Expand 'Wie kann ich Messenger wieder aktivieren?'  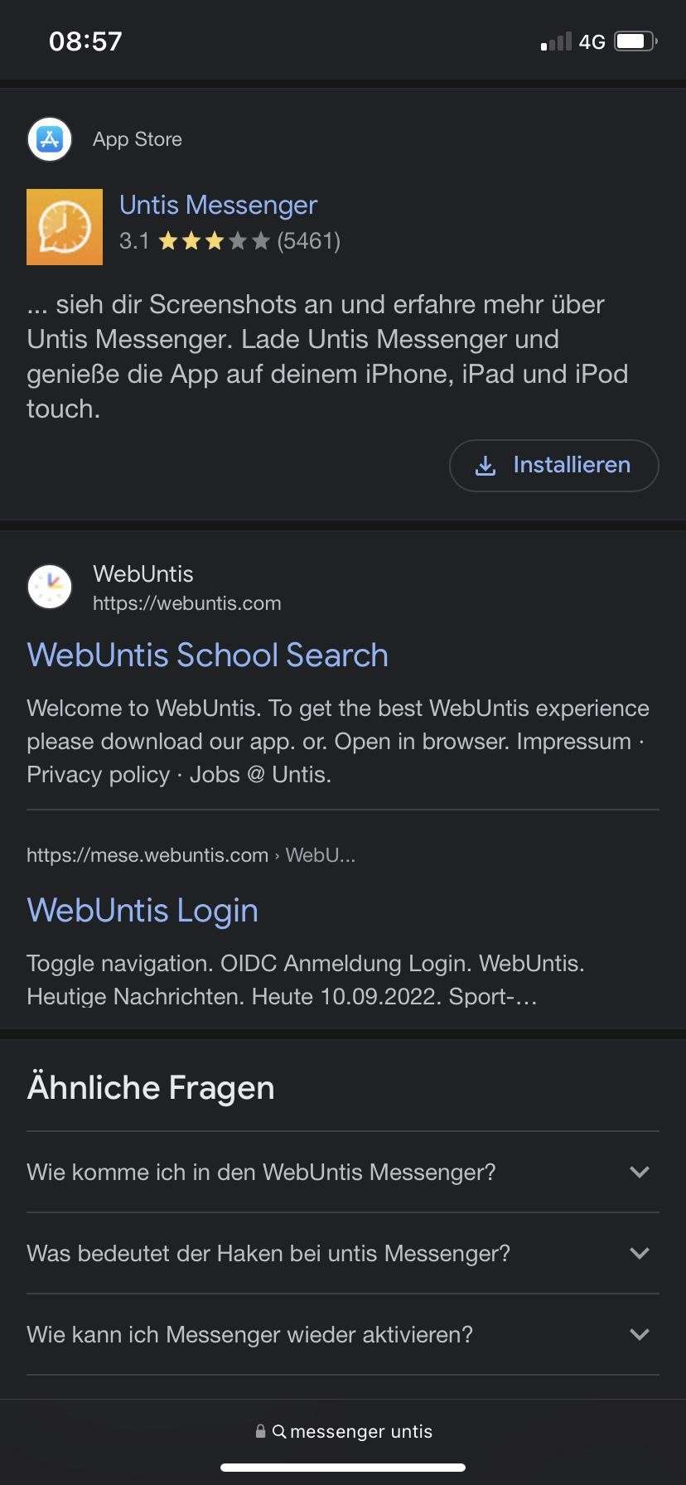point(343,1334)
